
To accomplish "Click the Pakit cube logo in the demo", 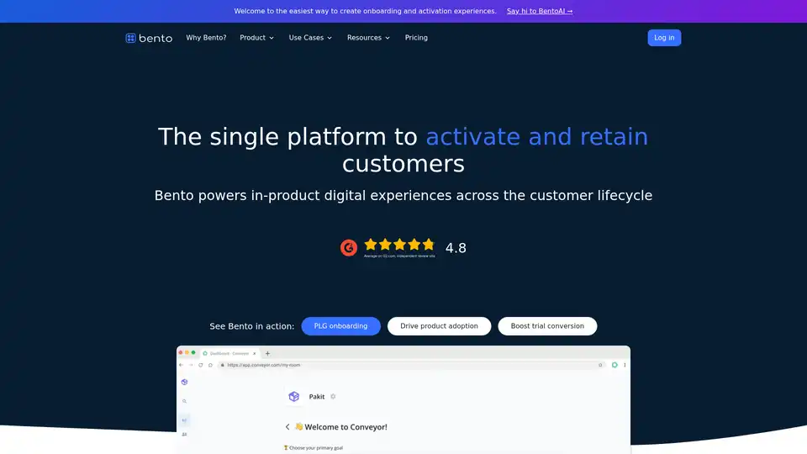I will 294,396.
